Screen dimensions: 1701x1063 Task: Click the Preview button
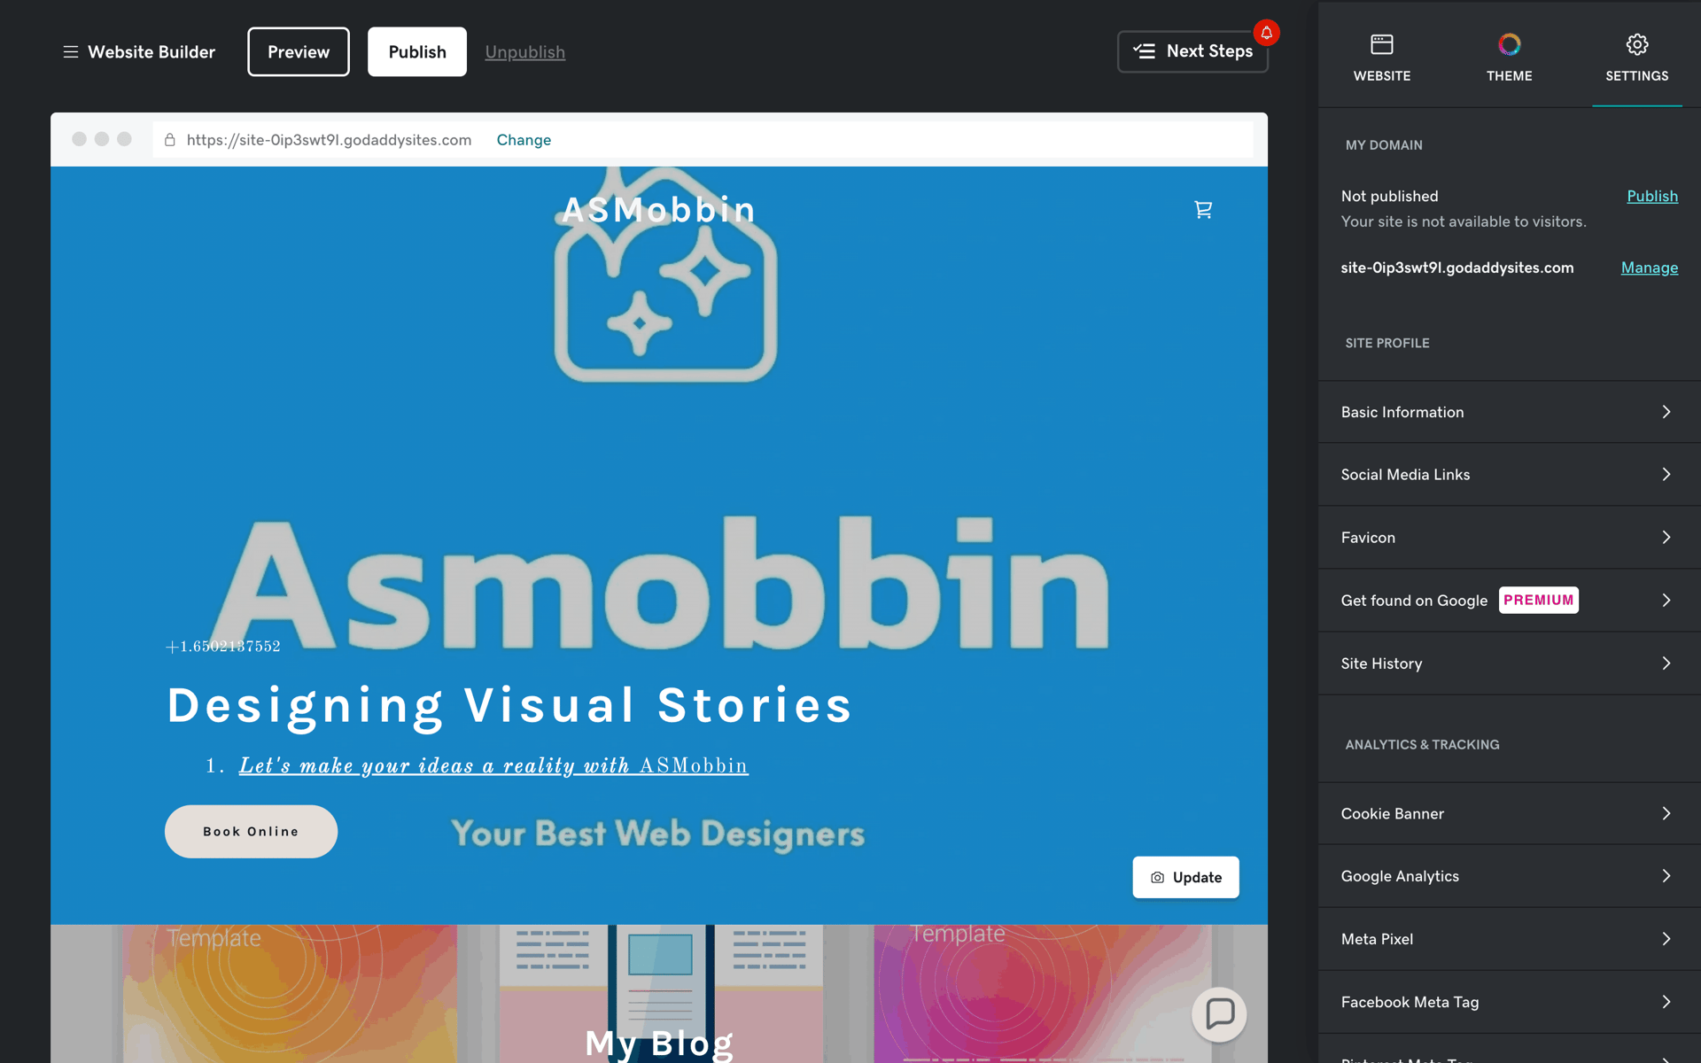299,51
